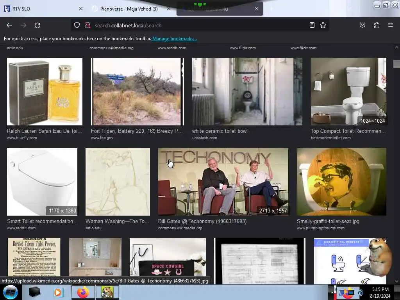Bookmark this page with star icon
Image resolution: width=400 pixels, height=300 pixels.
click(x=323, y=25)
